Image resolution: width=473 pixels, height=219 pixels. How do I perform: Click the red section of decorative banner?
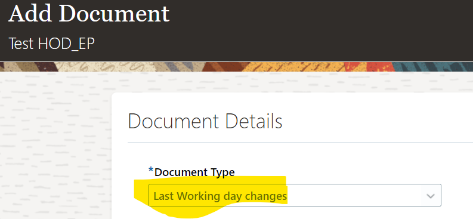[x=368, y=67]
